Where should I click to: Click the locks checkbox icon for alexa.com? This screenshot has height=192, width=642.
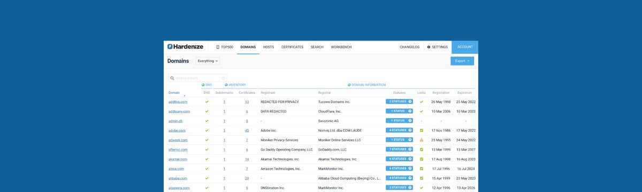coord(422,169)
